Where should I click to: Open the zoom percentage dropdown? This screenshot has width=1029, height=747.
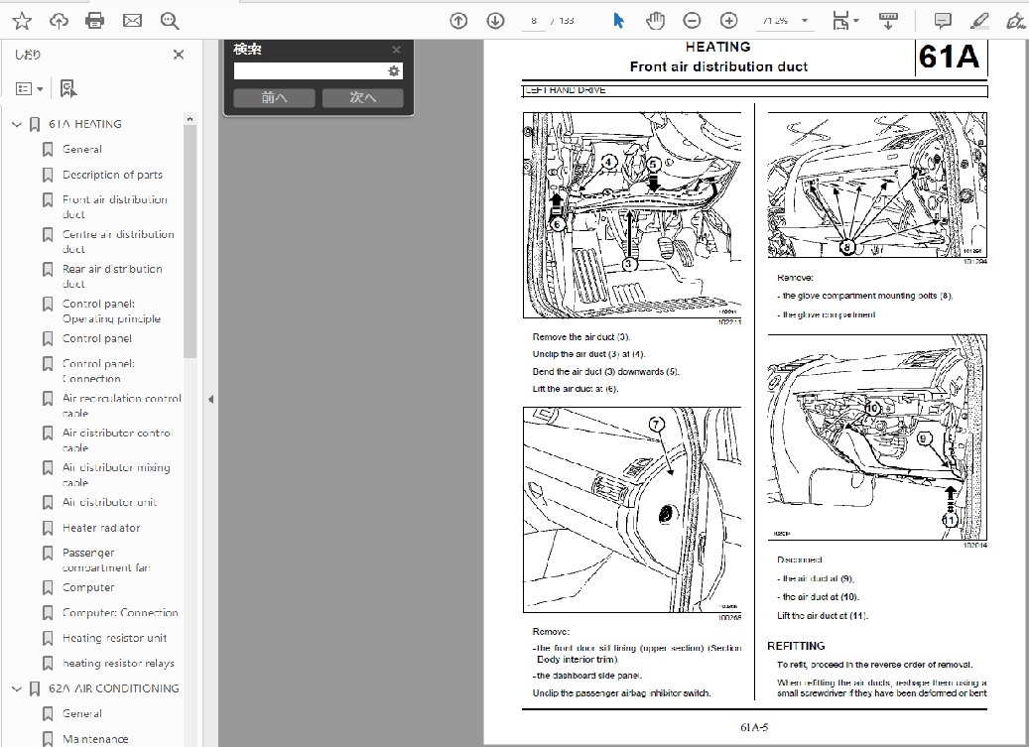[805, 21]
